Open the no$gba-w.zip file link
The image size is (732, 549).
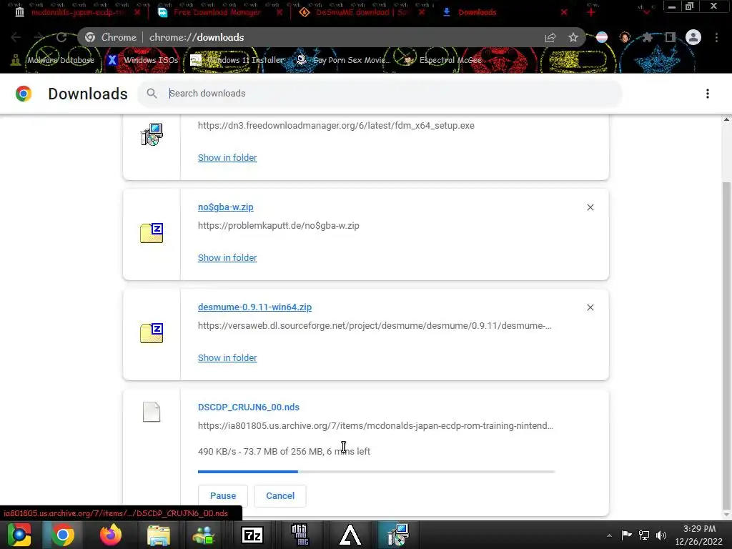pos(225,207)
